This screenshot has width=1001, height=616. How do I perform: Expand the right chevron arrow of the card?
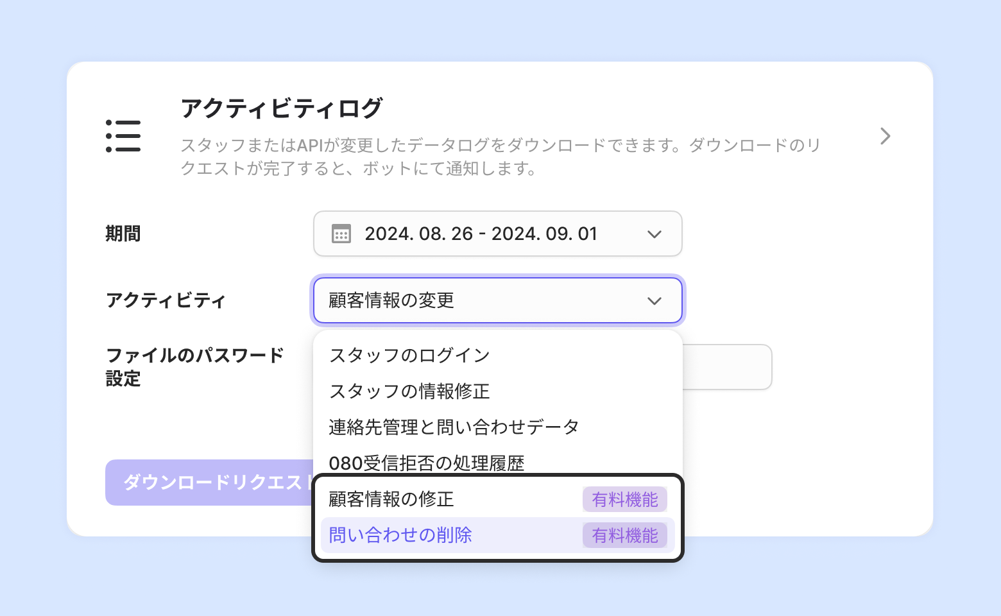(x=886, y=136)
